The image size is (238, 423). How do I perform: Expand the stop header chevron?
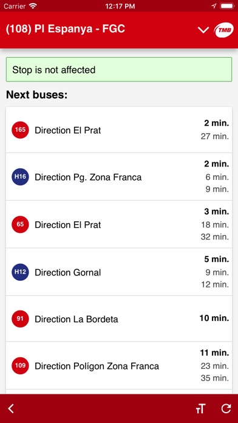point(203,30)
